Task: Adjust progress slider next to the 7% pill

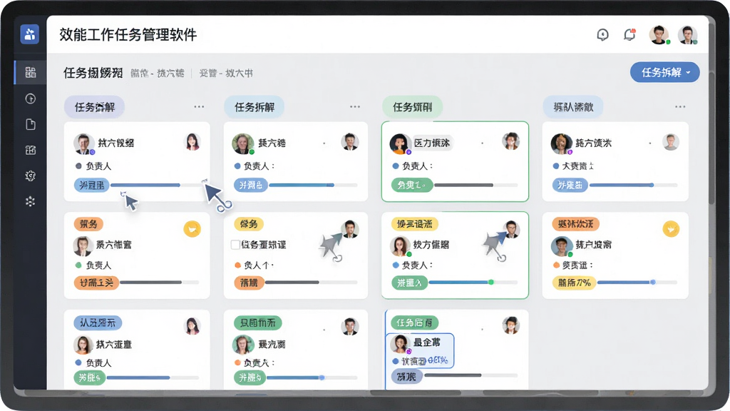Action: [637, 283]
